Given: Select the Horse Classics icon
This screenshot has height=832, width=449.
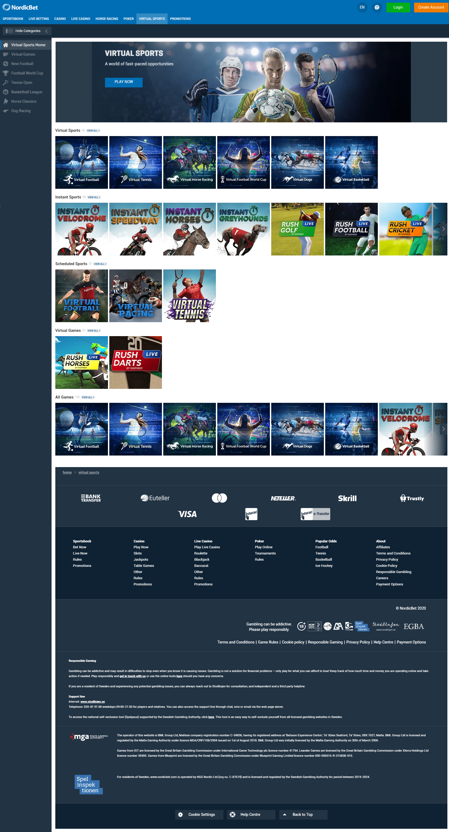Looking at the screenshot, I should click(6, 101).
